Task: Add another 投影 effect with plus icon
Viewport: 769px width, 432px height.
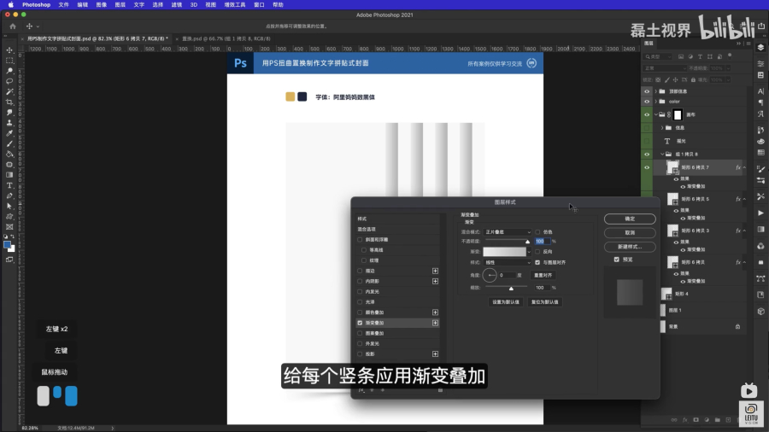Action: point(435,353)
